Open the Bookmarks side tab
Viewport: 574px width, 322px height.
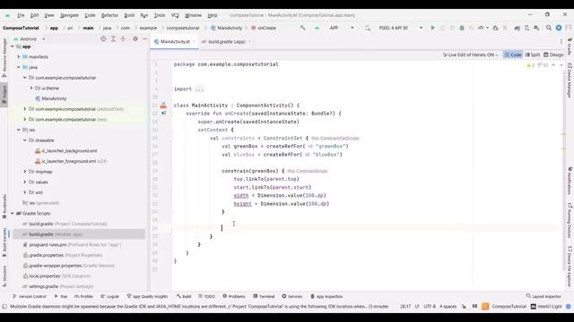(4, 207)
